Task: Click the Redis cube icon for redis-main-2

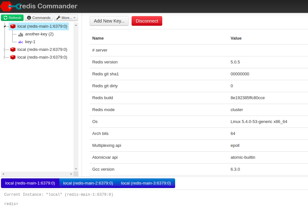Action: click(x=13, y=49)
